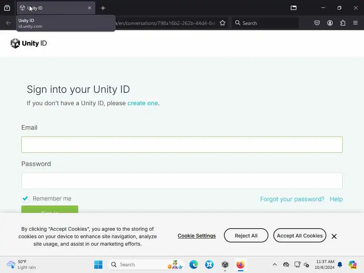Open the 'Forgot your password?' link
This screenshot has height=273, width=364.
coord(292,199)
